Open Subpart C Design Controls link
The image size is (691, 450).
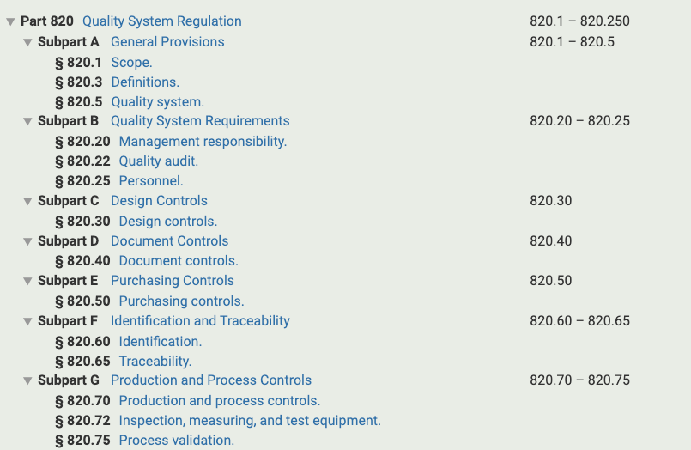[x=159, y=201]
